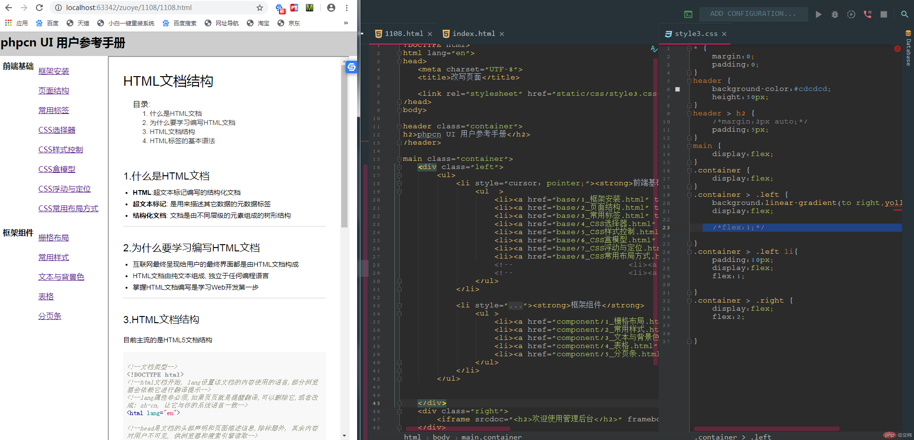Go back in the browser
The image size is (914, 440).
click(x=9, y=8)
